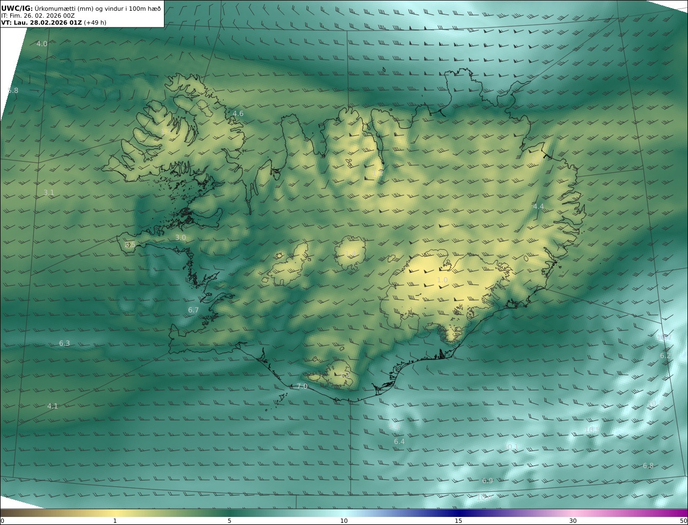Click the color scale tick label 10
Image resolution: width=688 pixels, height=525 pixels.
[344, 521]
